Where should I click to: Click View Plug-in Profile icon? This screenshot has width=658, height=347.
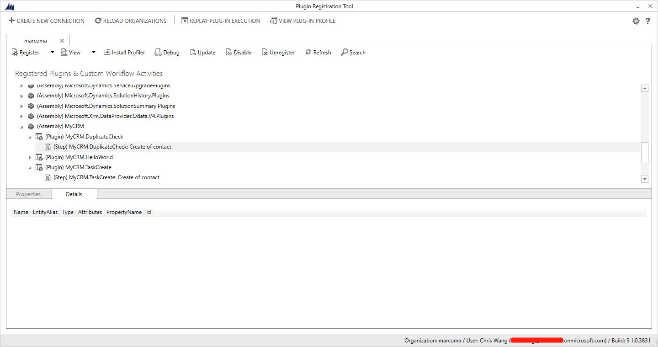pos(274,21)
